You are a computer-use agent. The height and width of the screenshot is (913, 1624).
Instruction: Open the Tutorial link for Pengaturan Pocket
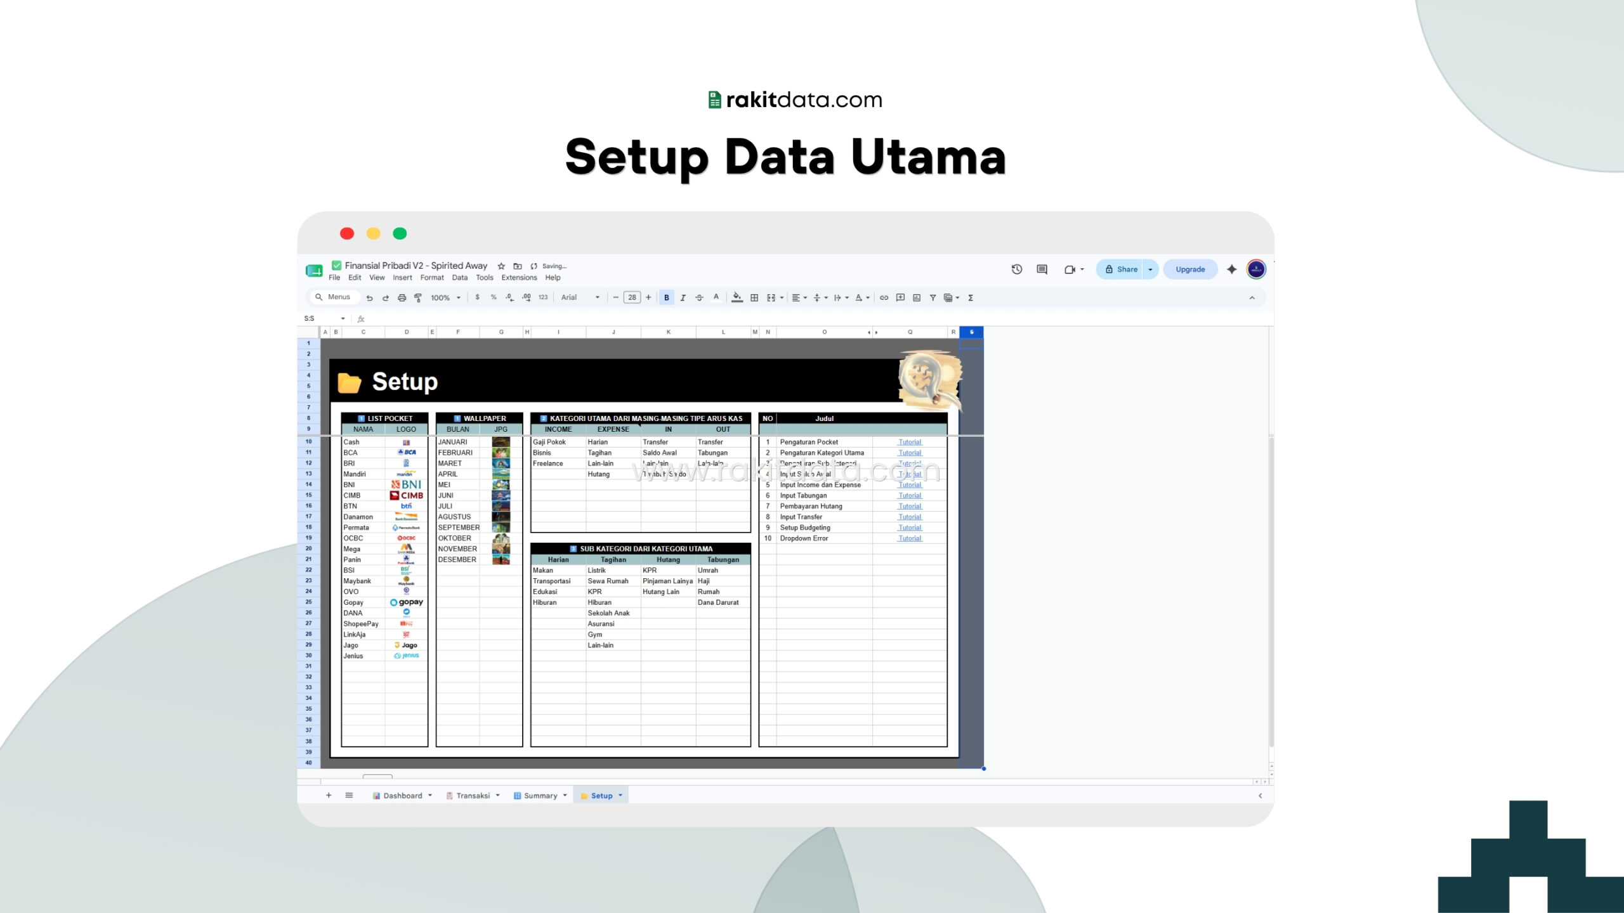point(910,442)
